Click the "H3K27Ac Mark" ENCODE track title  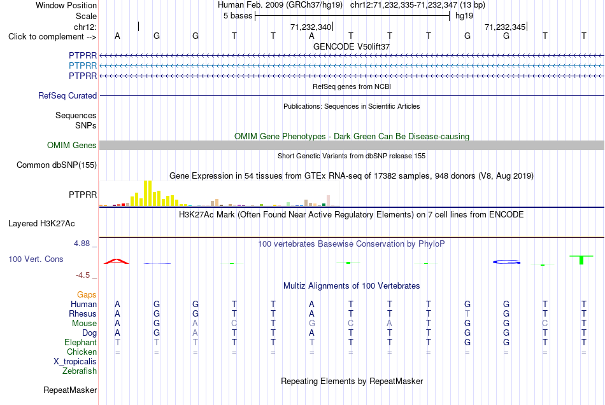[352, 215]
